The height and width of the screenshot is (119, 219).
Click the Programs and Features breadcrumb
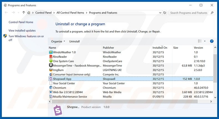coord(103,13)
